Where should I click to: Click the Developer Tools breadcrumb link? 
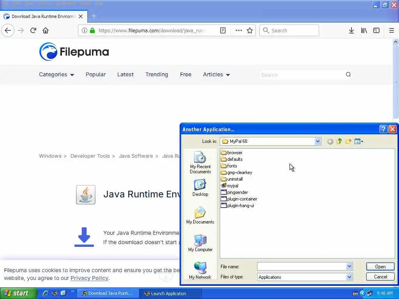point(90,156)
